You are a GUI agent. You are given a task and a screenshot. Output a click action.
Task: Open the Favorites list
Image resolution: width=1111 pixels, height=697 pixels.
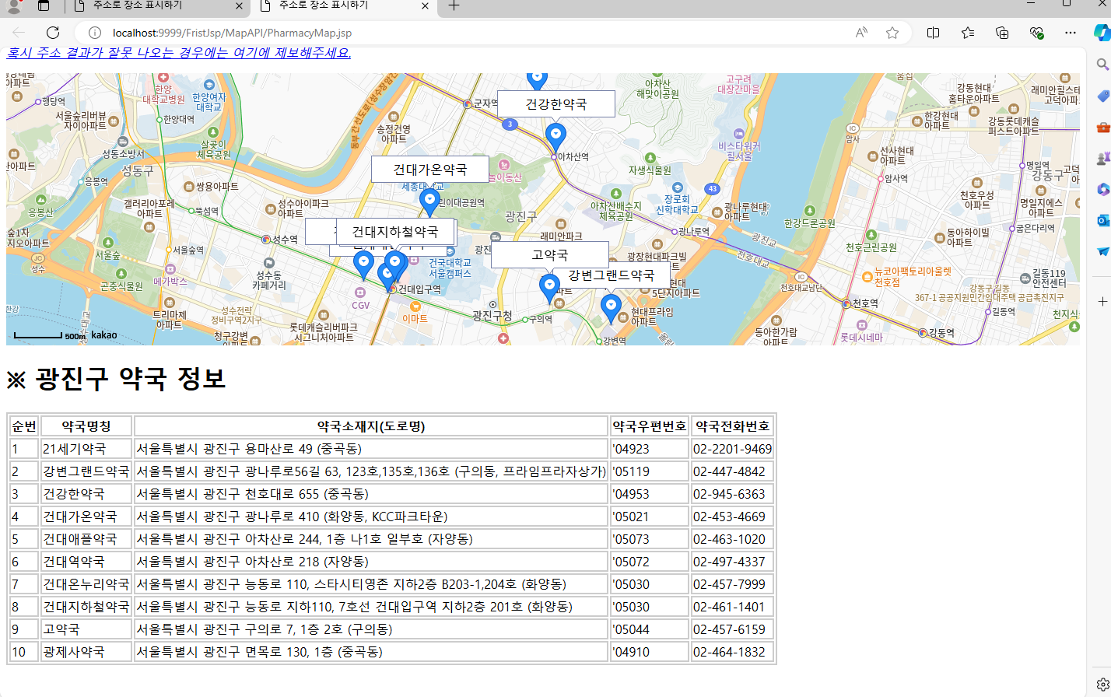click(968, 33)
